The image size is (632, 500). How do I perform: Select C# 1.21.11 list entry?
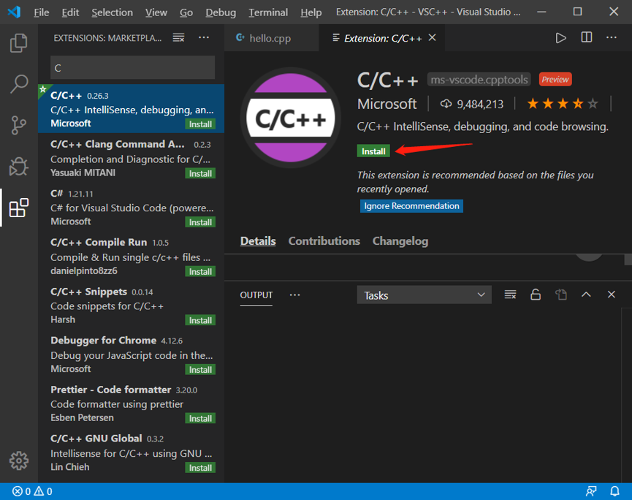(131, 207)
